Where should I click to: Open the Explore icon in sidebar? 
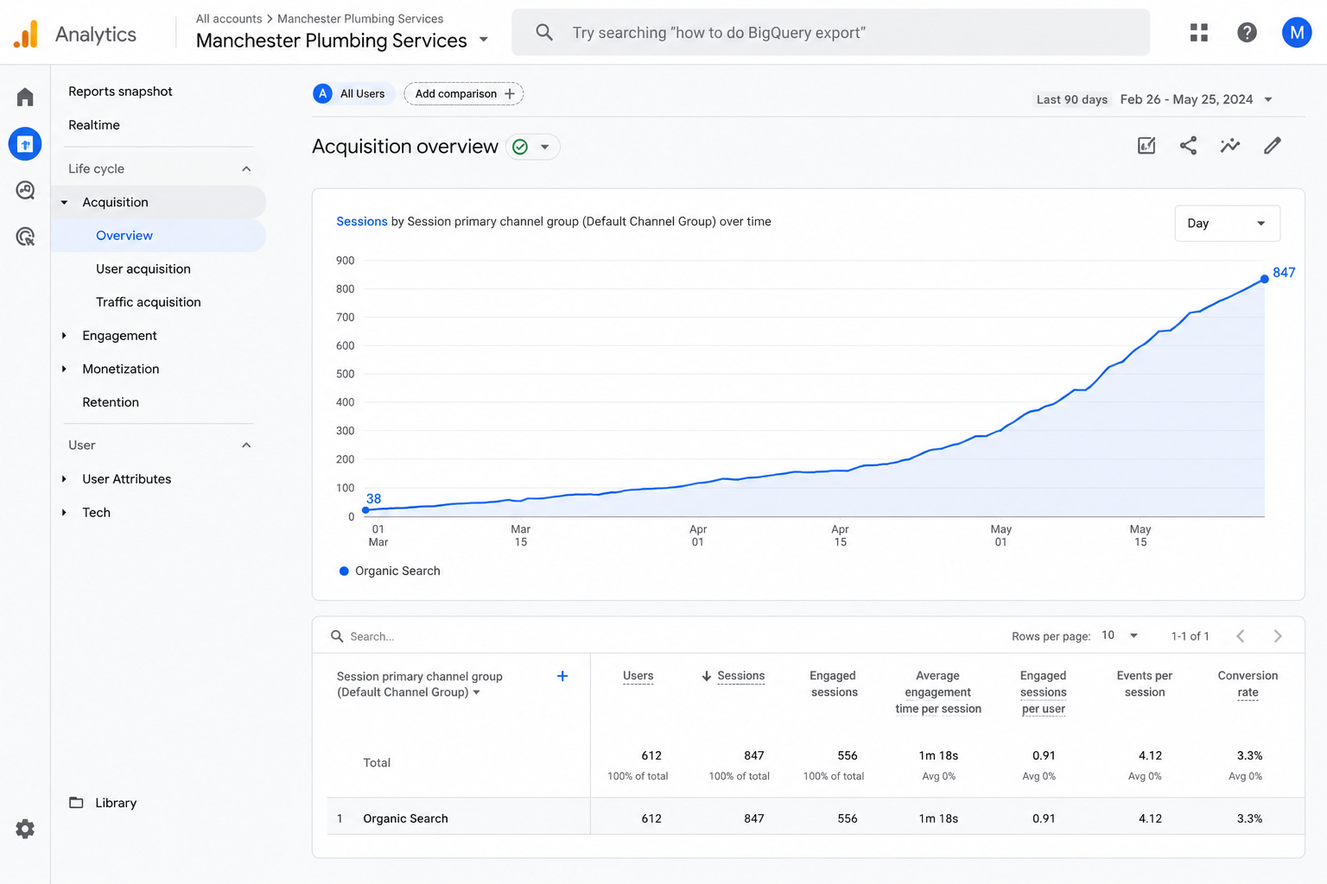click(25, 190)
